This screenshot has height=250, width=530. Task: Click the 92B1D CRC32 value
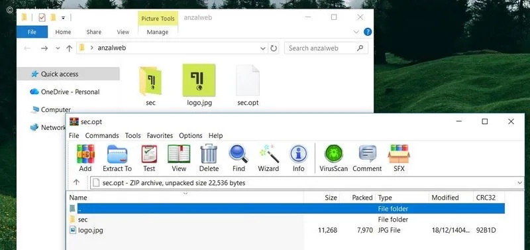486,230
